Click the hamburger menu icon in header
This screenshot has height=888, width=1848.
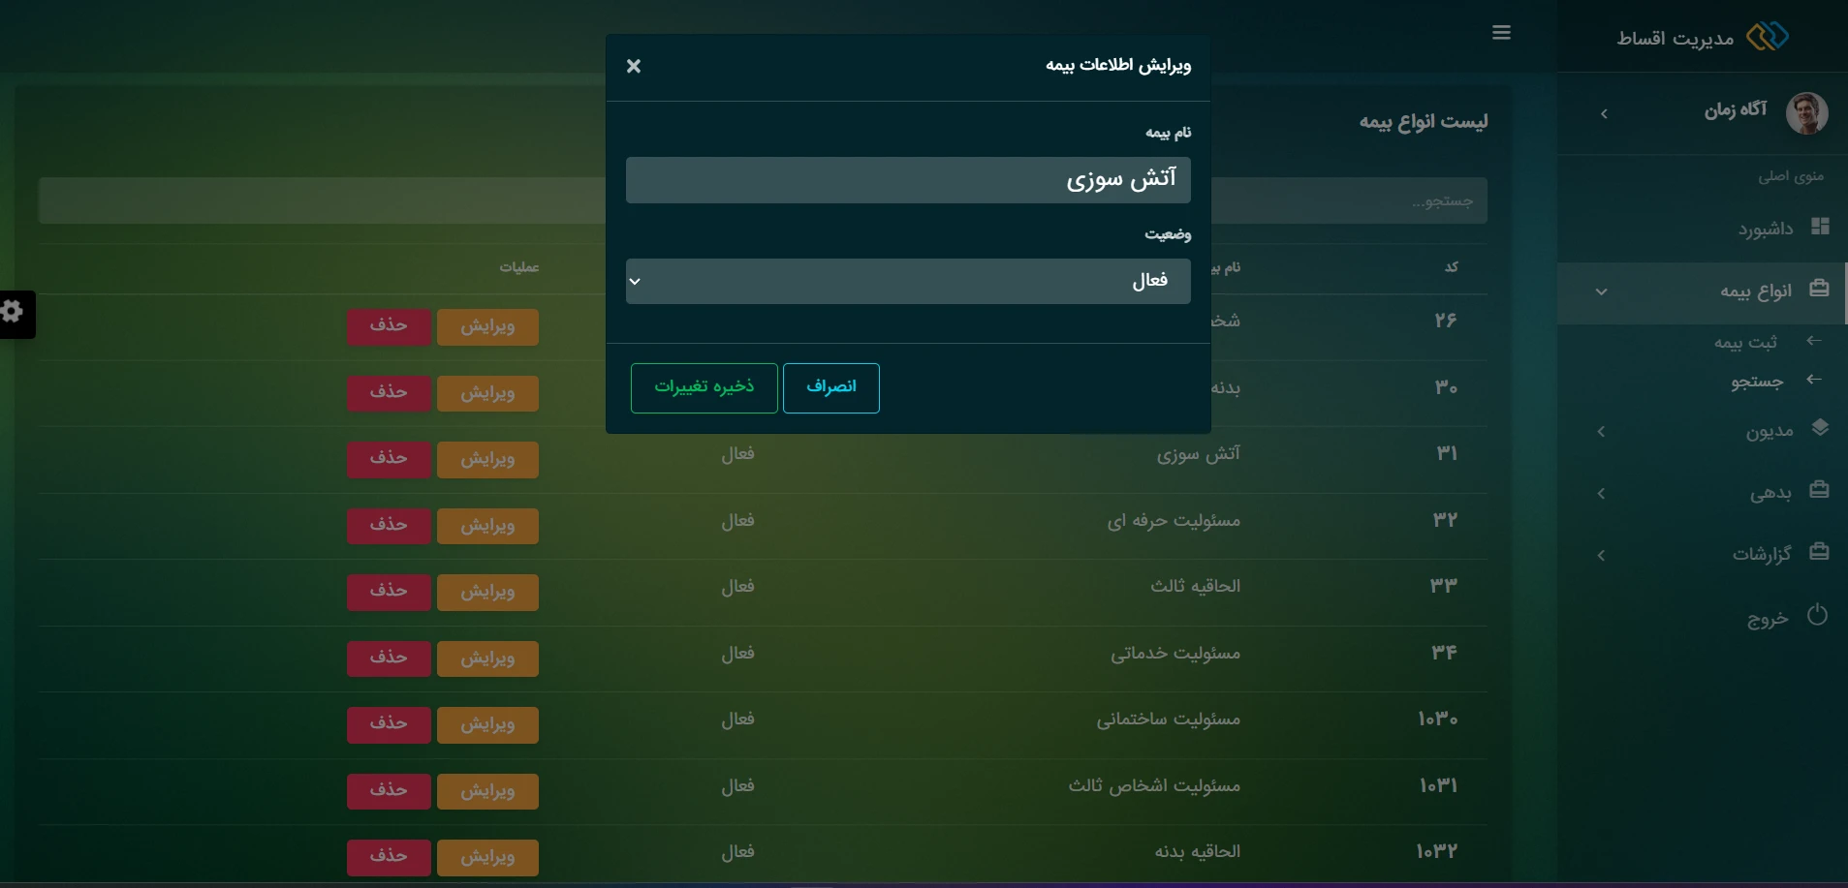(x=1501, y=33)
